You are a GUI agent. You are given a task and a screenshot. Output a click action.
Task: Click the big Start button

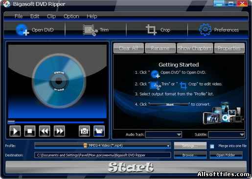126,167
